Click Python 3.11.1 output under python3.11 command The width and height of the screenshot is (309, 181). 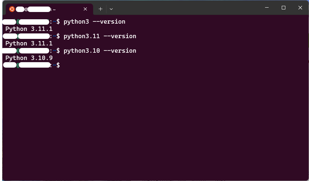[x=29, y=43]
